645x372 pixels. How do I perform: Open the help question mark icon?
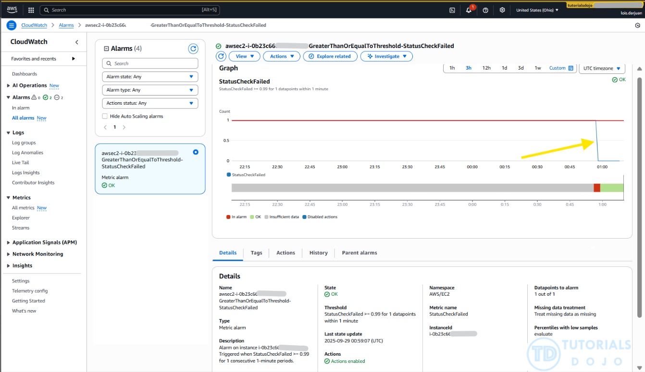click(x=485, y=10)
